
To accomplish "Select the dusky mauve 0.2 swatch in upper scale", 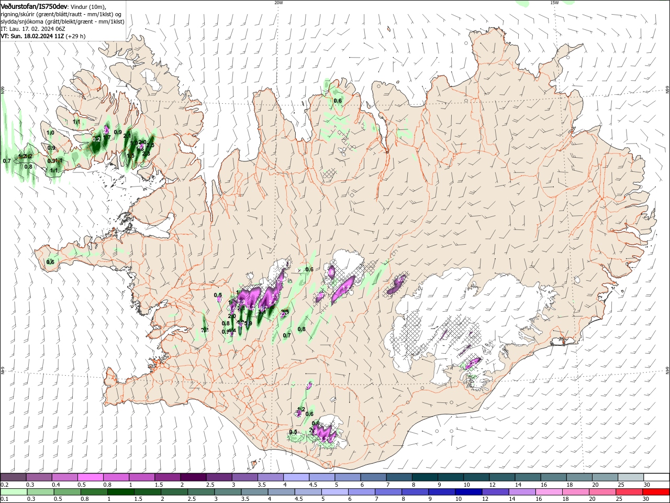I will (x=13, y=477).
